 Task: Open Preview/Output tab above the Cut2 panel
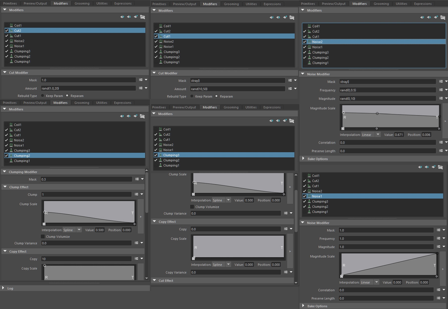click(x=35, y=3)
